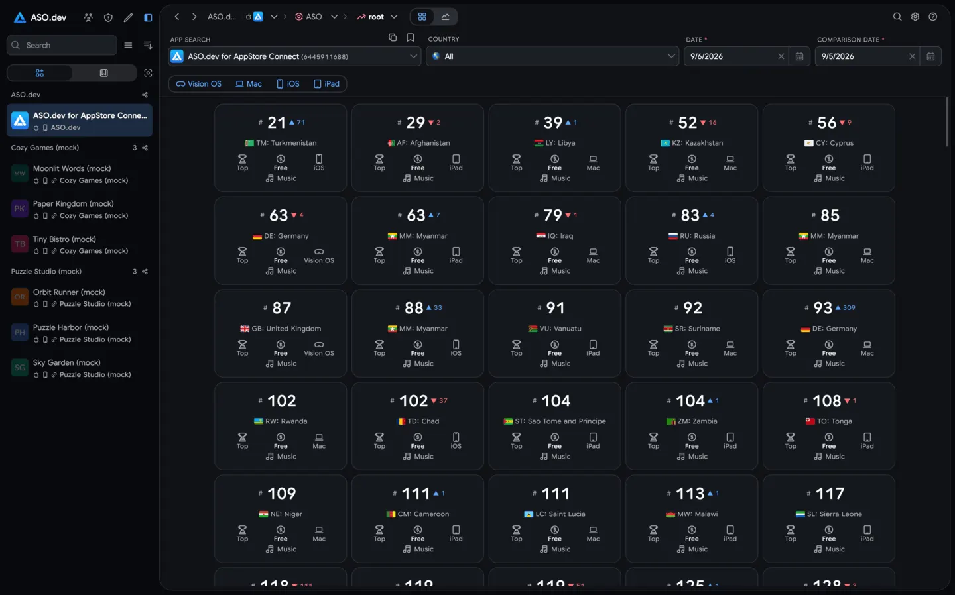The image size is (955, 595).
Task: Go forward with the right navigation arrow
Action: tap(194, 17)
